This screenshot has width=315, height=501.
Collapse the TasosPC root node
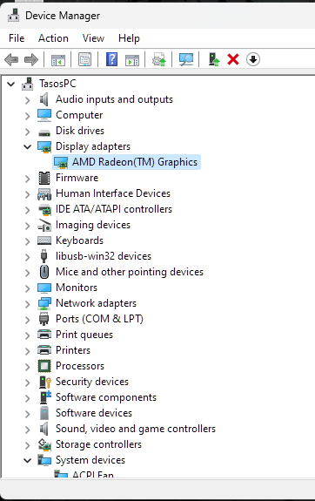point(10,84)
